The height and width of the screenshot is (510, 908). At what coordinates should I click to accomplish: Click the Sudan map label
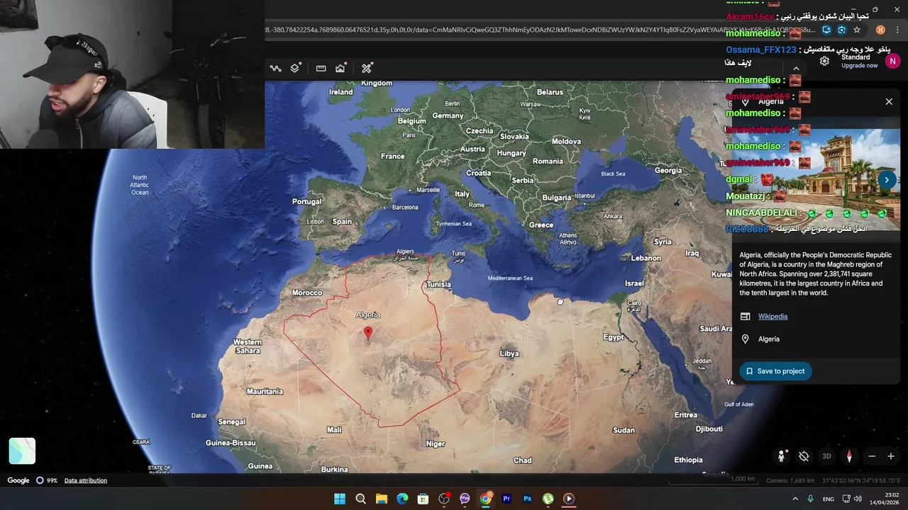[x=624, y=430]
